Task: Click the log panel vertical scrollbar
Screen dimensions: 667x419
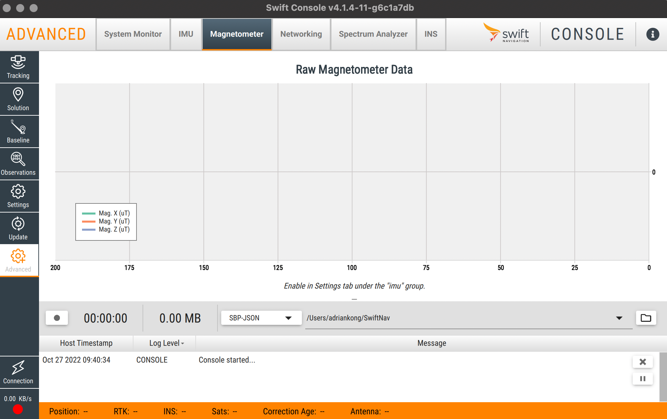Action: (663, 377)
